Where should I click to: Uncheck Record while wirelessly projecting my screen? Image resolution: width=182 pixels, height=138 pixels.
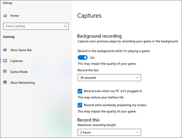pos(80,105)
